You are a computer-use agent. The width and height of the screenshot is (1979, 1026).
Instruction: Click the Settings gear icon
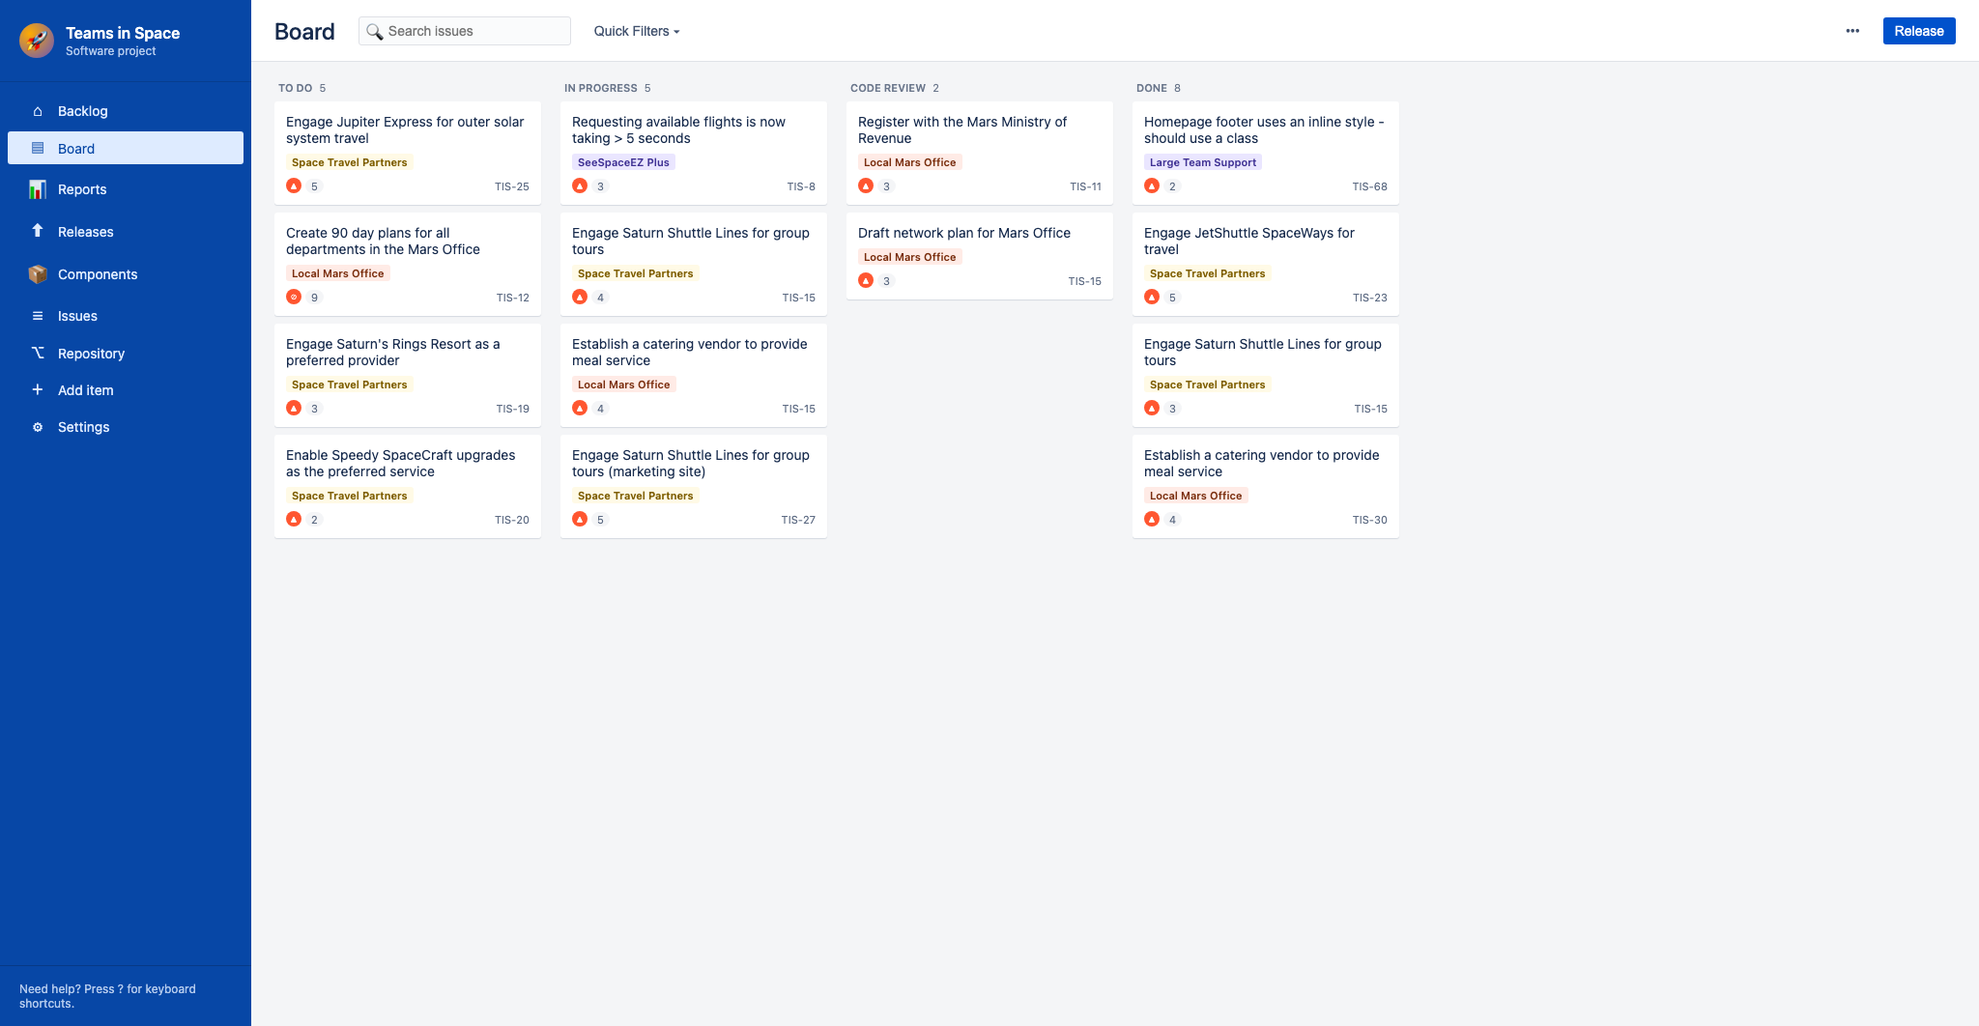[x=38, y=427]
